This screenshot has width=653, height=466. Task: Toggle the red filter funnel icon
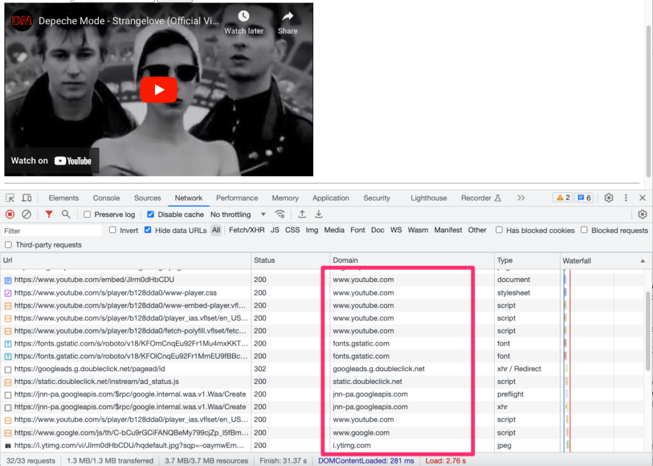(48, 215)
